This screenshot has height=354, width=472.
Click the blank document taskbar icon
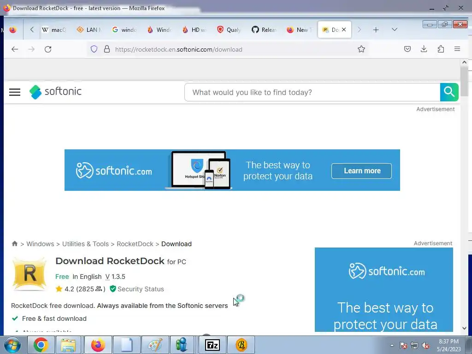(126, 345)
